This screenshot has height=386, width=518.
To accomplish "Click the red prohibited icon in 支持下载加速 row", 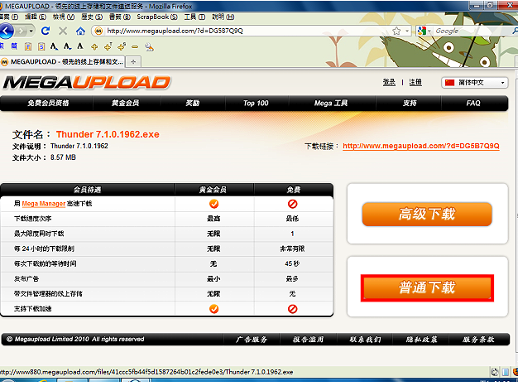I will click(293, 309).
